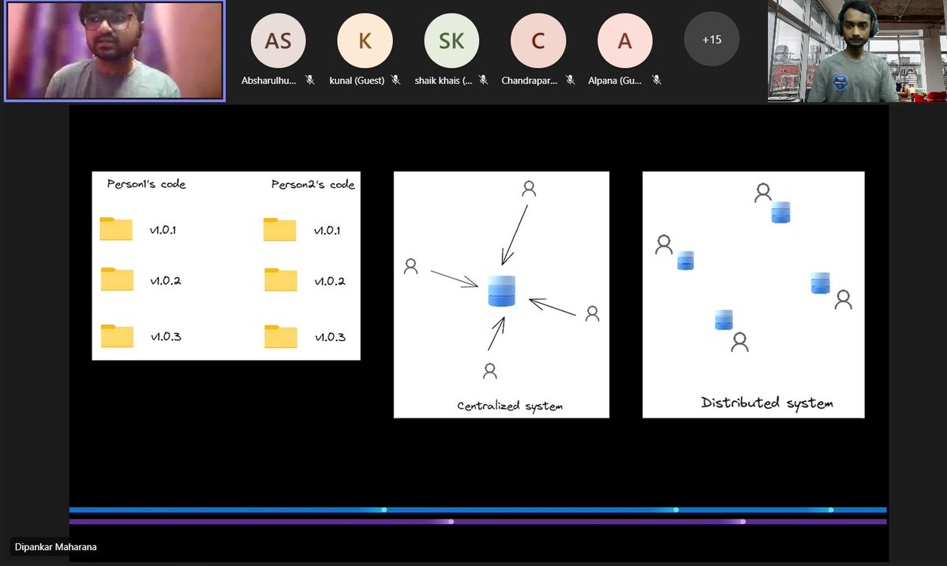Click muted mic icon beside Alpana
This screenshot has width=947, height=566.
pyautogui.click(x=656, y=80)
